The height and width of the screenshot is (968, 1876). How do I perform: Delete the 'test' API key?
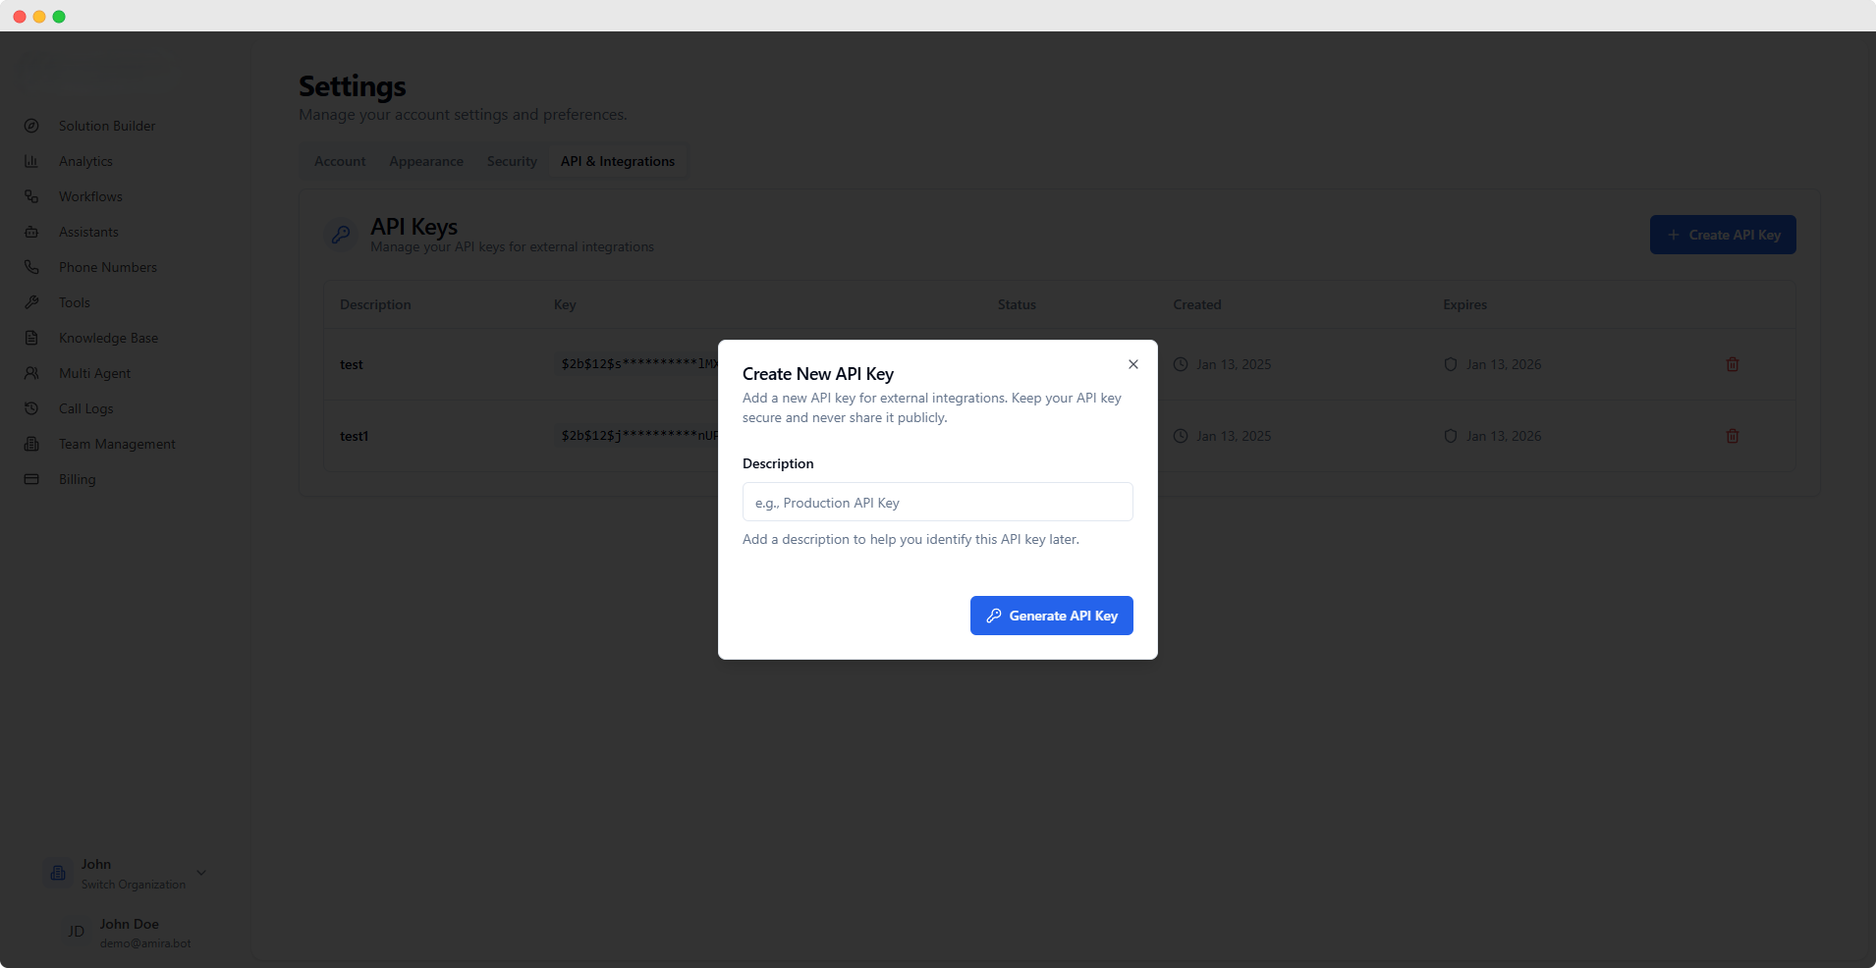(1732, 364)
